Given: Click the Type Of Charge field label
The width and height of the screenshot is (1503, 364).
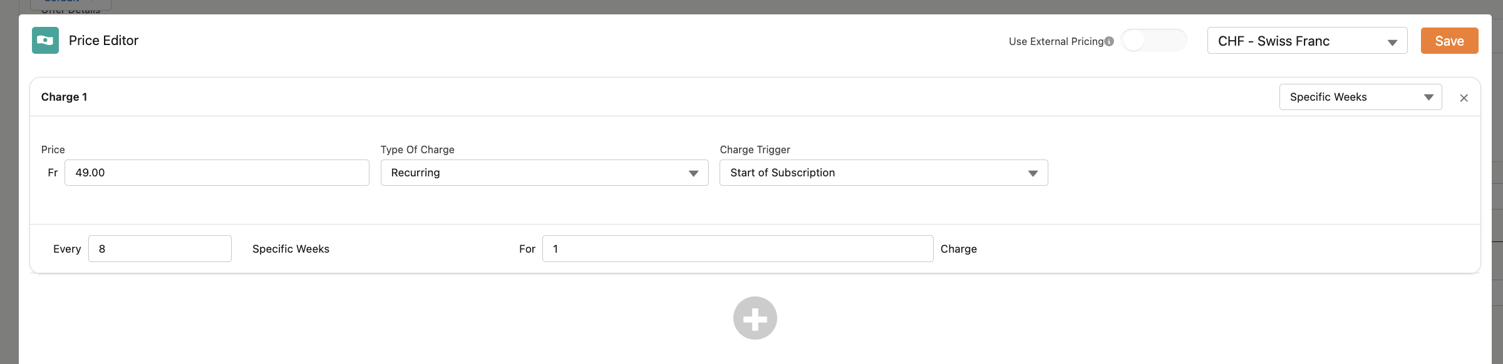Looking at the screenshot, I should (x=417, y=150).
